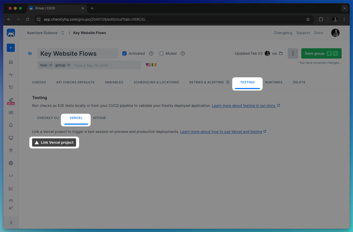
Task: Open the maintenance windows wrench icon
Action: (x=11, y=150)
